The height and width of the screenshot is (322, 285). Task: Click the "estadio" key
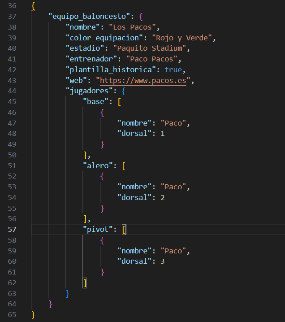pyautogui.click(x=85, y=48)
